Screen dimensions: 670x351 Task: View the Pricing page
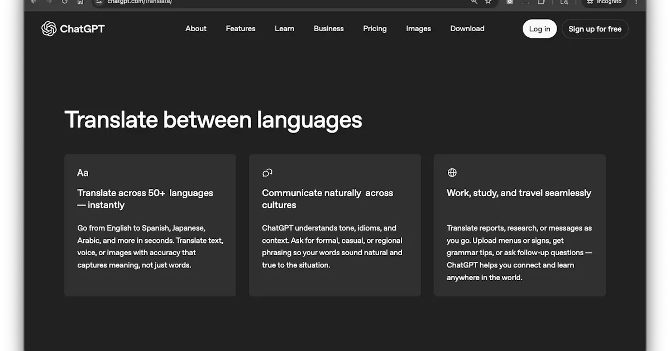(375, 28)
